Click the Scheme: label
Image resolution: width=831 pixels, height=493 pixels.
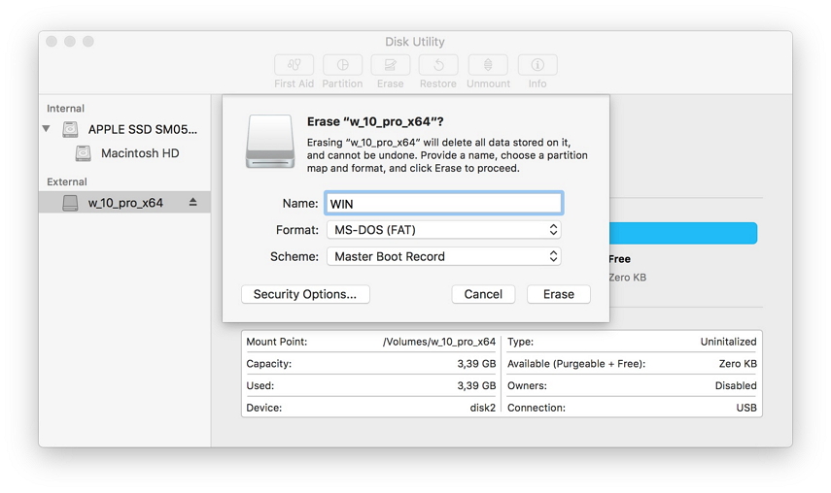tap(294, 256)
